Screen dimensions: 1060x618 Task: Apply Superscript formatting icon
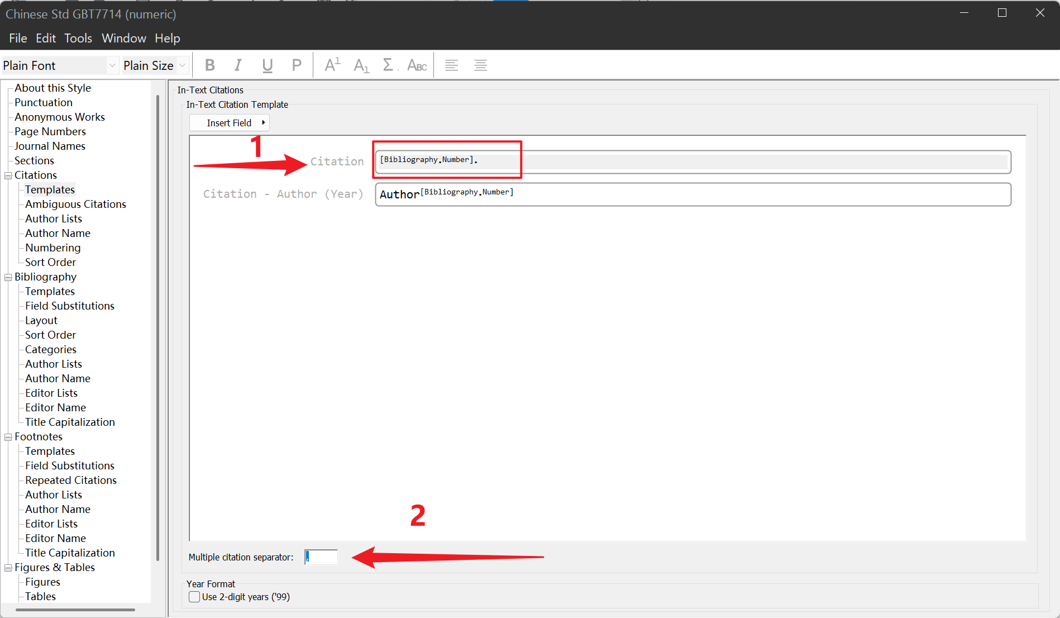coord(333,65)
